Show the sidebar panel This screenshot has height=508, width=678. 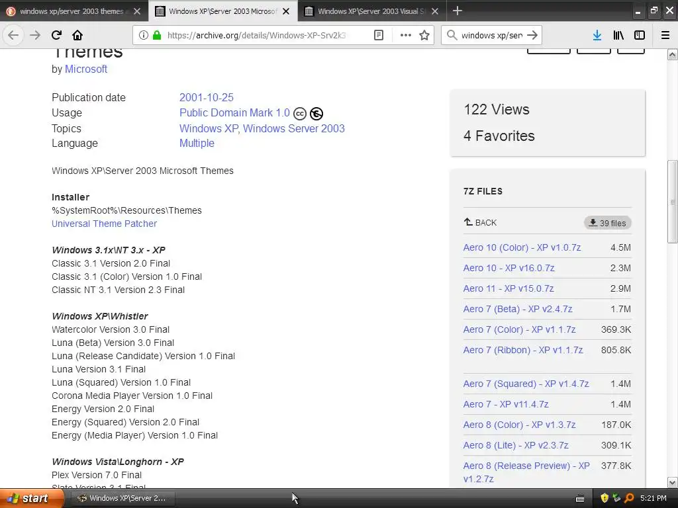[640, 36]
